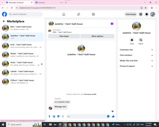Click the Jackeline chat header title
Screen dimensions: 159x127
pos(69,24)
